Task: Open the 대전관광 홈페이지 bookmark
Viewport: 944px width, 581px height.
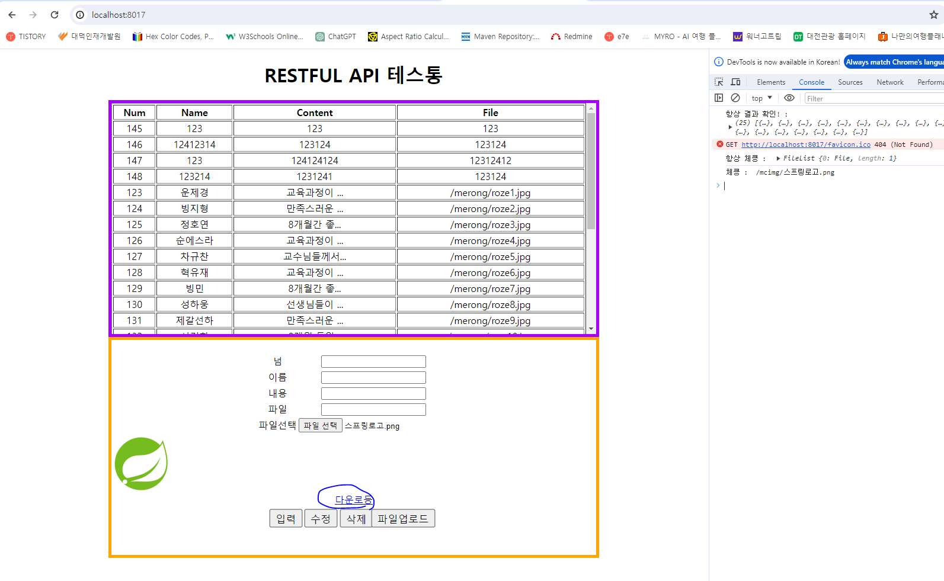Action: [x=830, y=37]
